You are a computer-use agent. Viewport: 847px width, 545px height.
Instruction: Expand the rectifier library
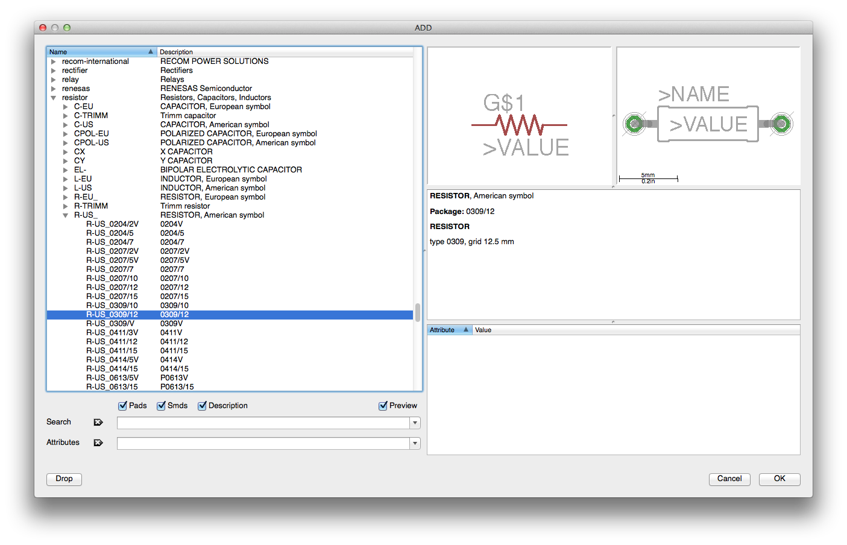point(54,71)
